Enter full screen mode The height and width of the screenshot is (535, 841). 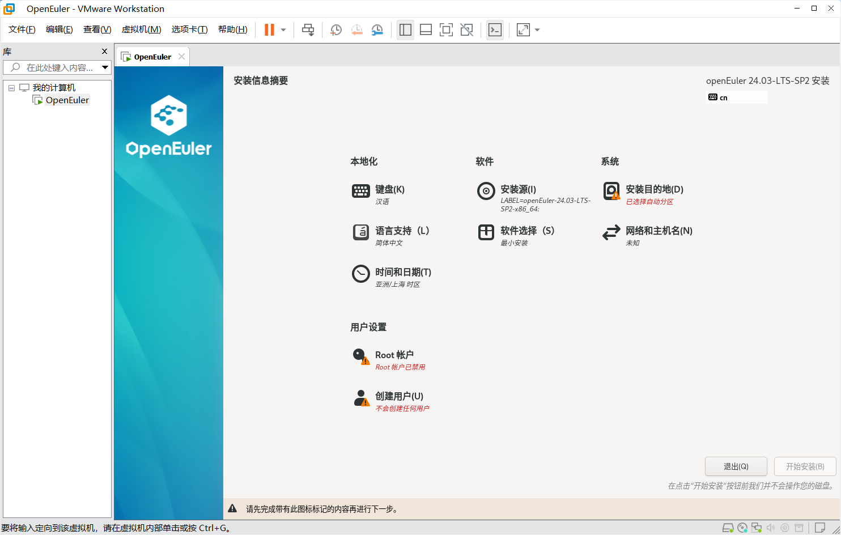tap(446, 30)
